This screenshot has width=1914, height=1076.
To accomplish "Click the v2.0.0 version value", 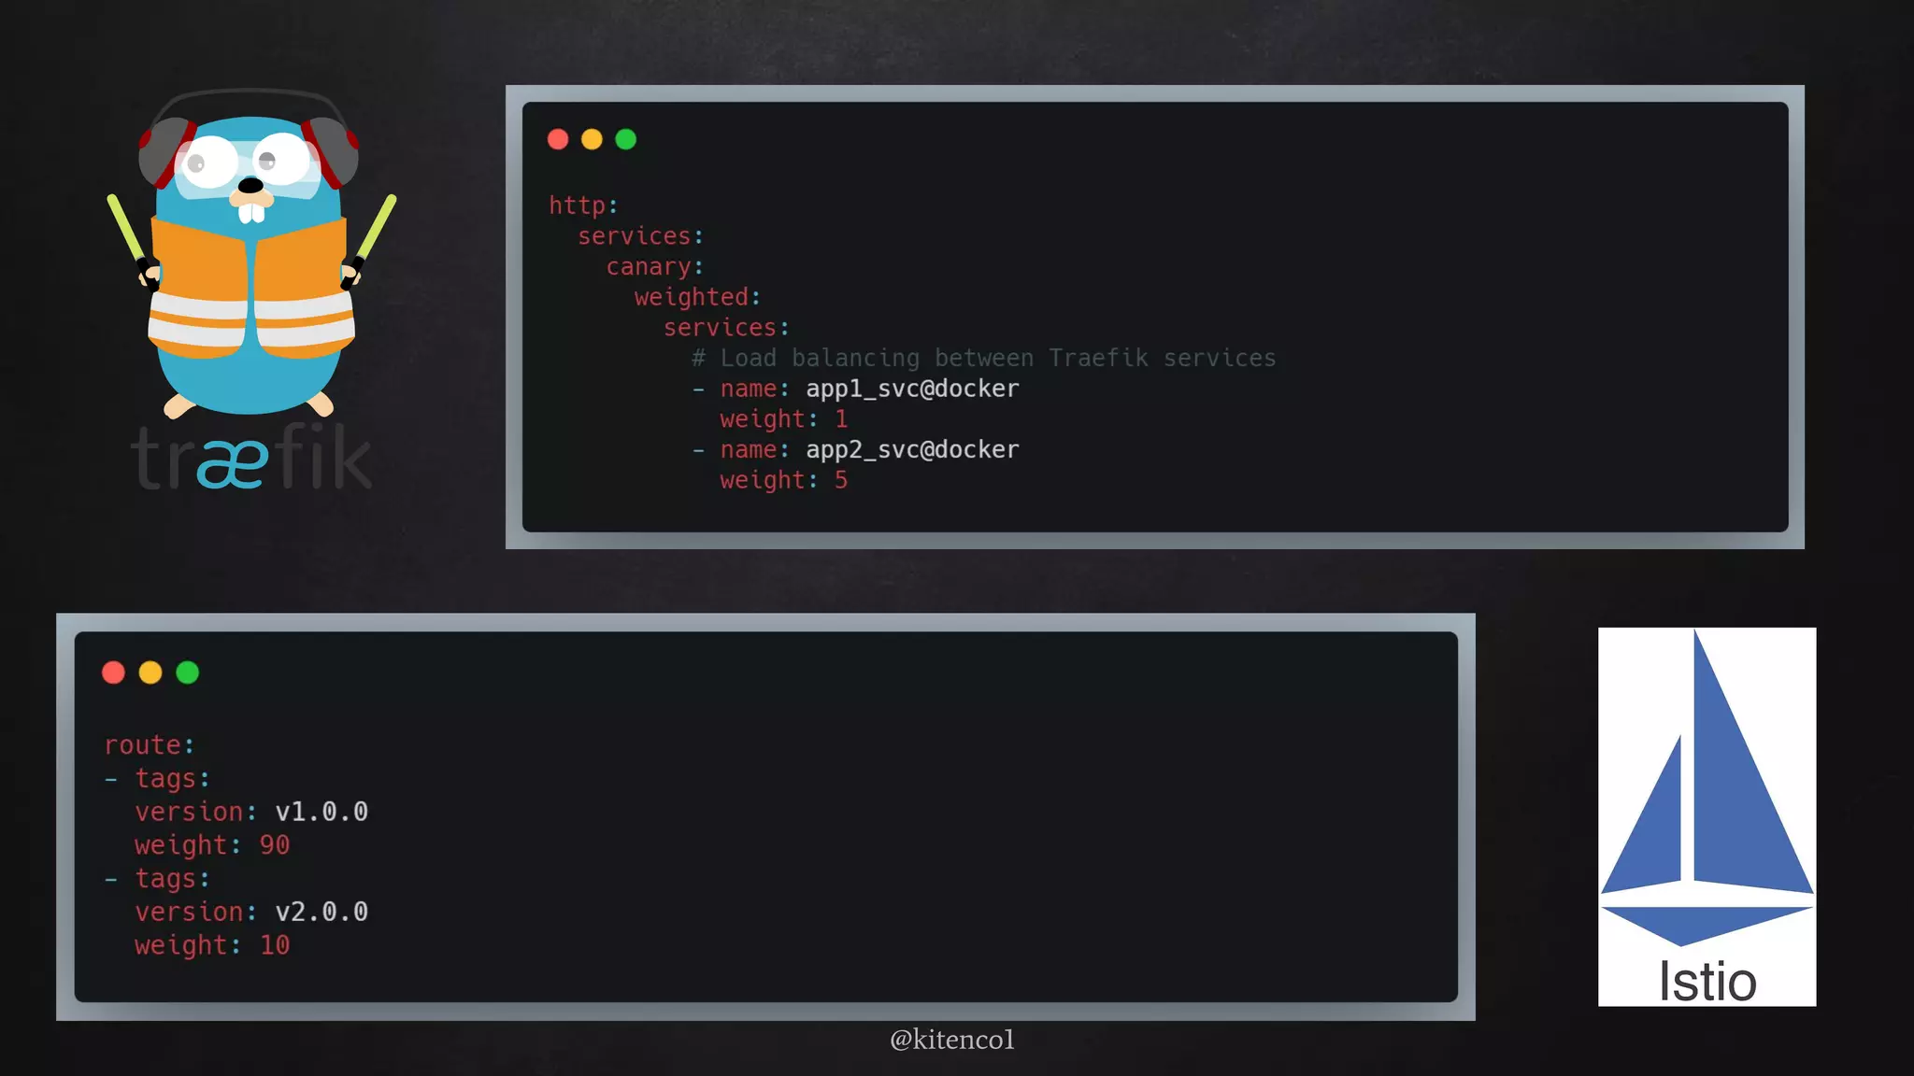I will (321, 912).
